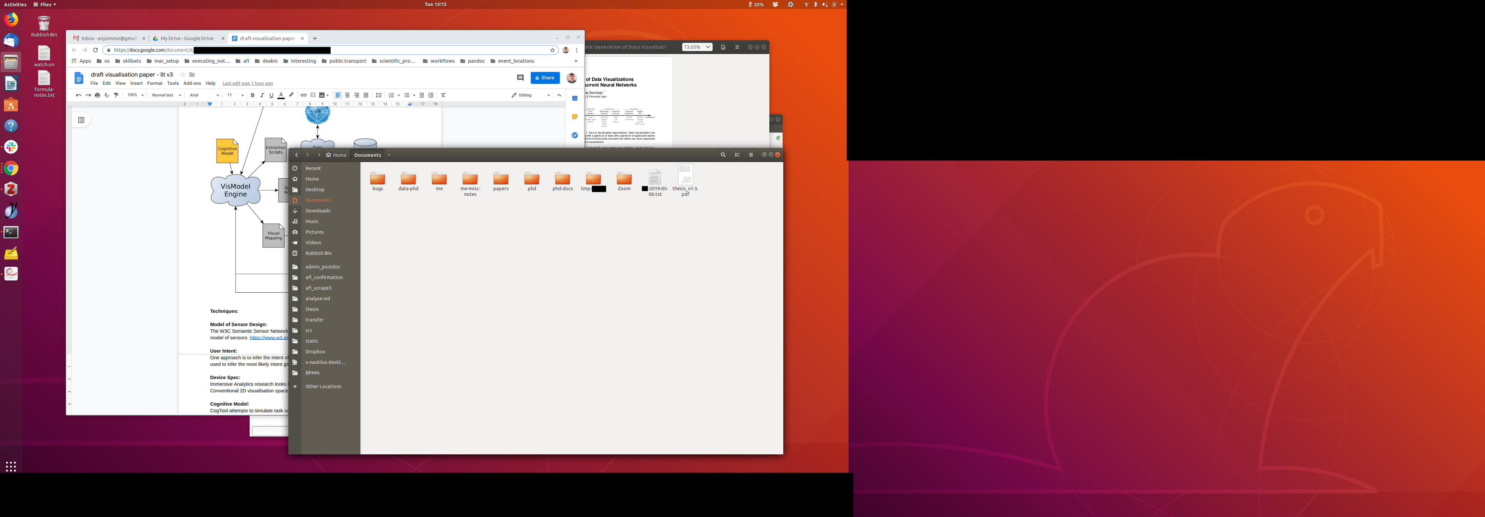
Task: Click the insert link icon
Action: coord(303,95)
